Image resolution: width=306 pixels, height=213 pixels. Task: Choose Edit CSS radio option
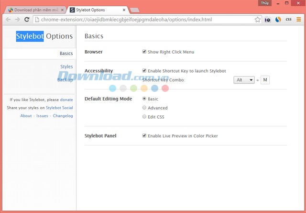point(144,117)
